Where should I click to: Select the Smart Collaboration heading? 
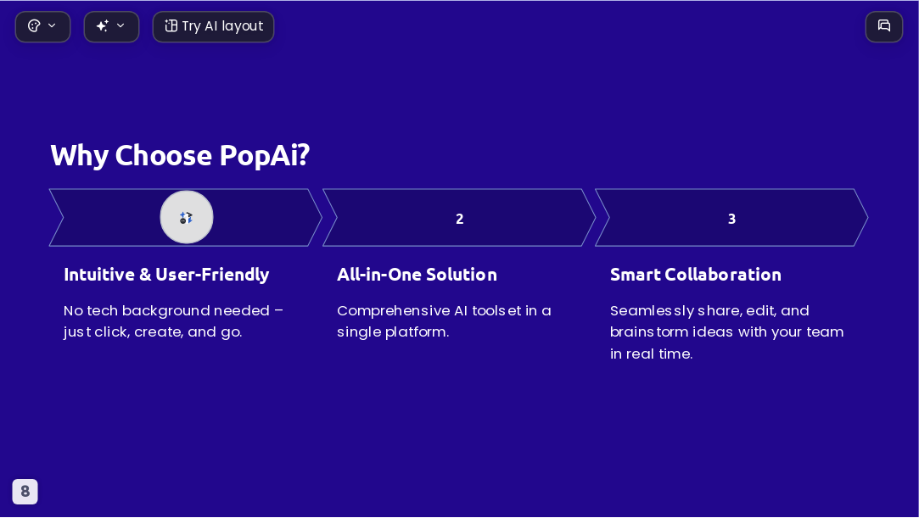coord(696,275)
